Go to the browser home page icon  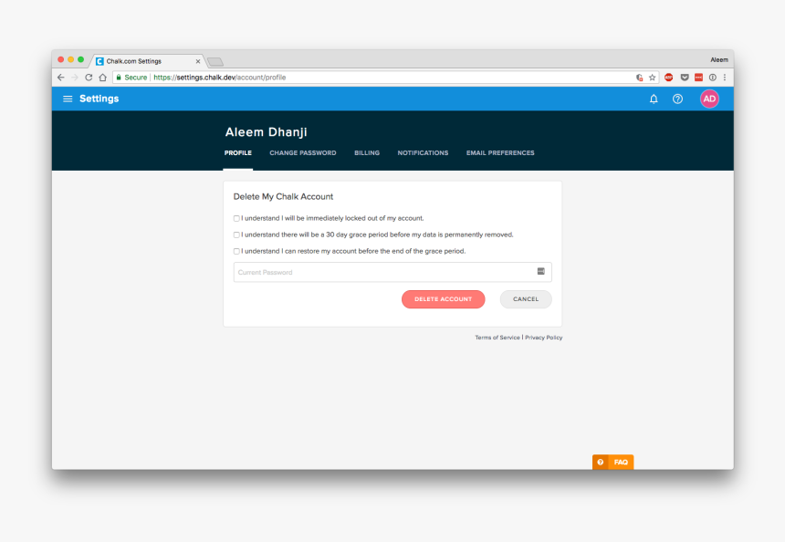[102, 78]
